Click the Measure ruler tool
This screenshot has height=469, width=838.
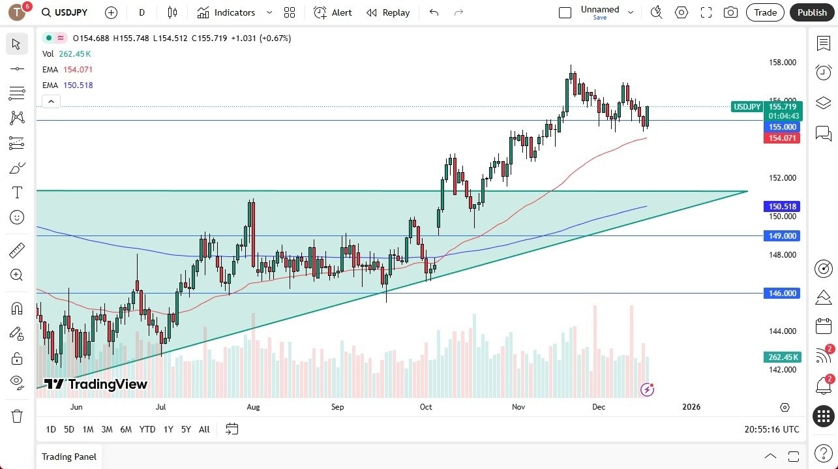pos(17,250)
